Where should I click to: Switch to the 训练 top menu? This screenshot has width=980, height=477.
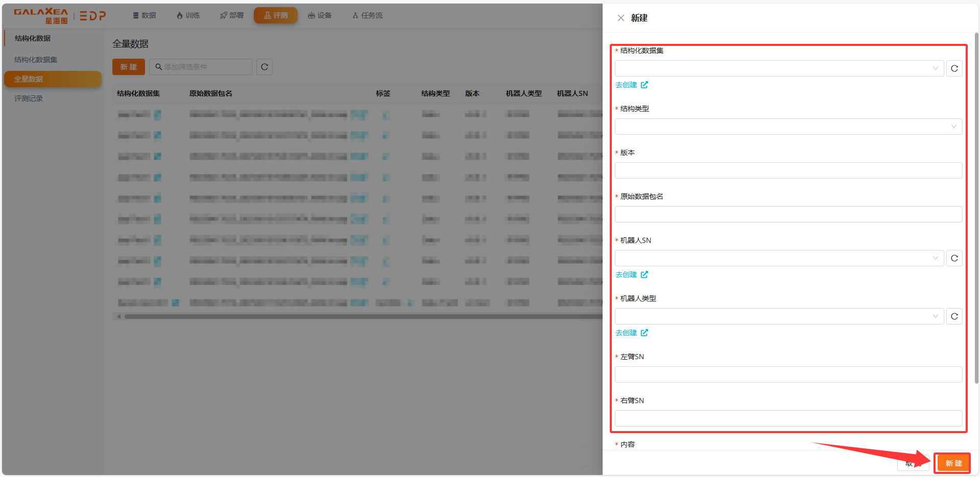188,15
